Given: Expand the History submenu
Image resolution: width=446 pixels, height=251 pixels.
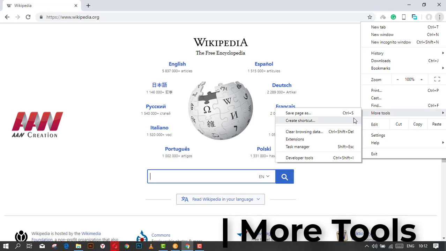Looking at the screenshot, I should [377, 53].
